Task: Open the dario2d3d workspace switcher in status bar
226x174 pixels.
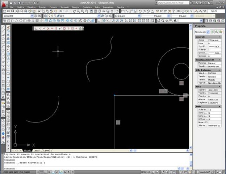Action: tap(204, 172)
